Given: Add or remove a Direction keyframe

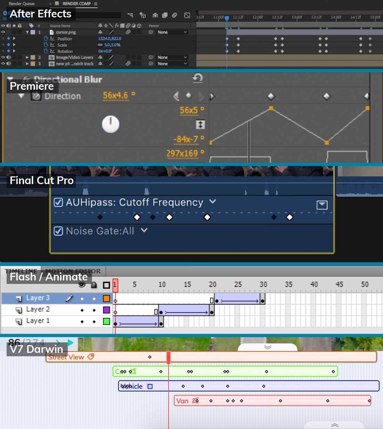Looking at the screenshot, I should pos(188,95).
